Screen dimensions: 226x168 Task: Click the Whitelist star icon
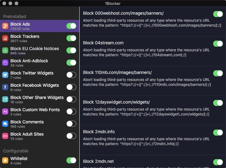click(x=5, y=160)
